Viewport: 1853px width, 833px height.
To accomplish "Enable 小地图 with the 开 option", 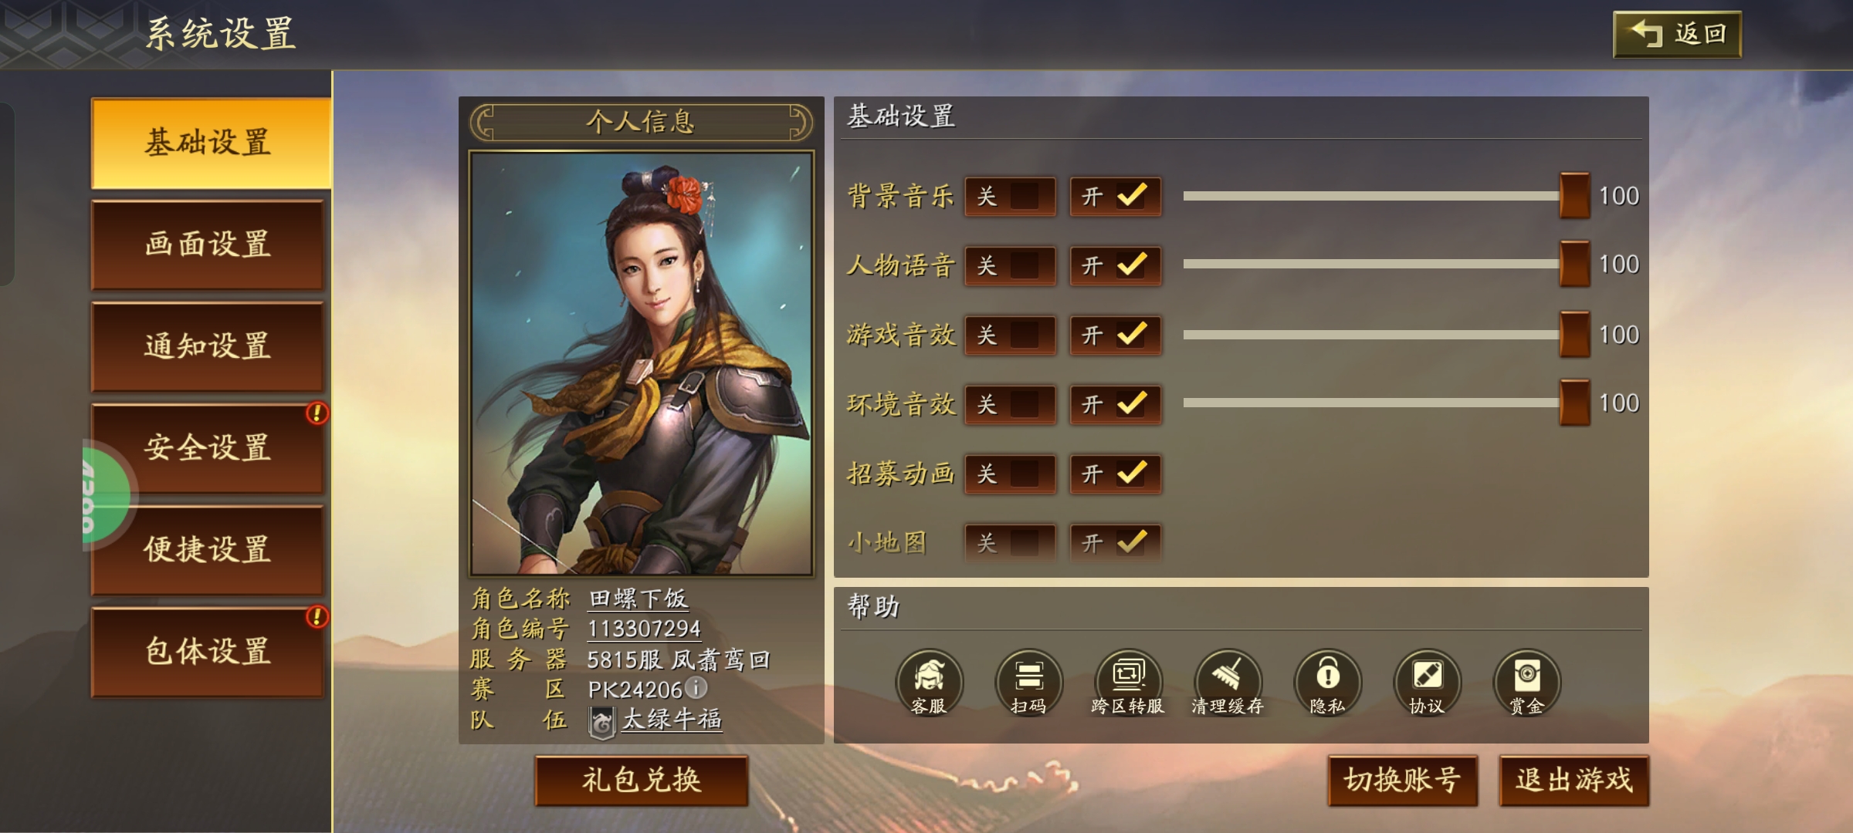I will [x=1115, y=543].
